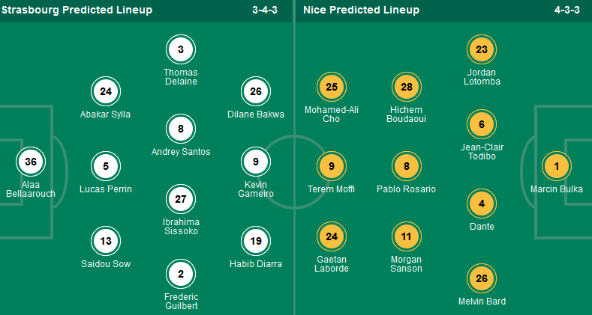Select Frederic Guilbert's number 2 badge
This screenshot has height=315, width=592.
tap(181, 275)
